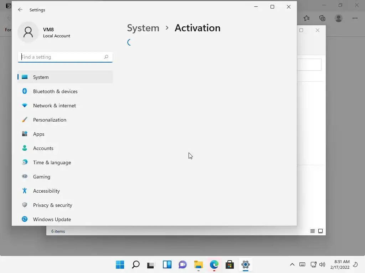
Task: Open Edge Settings and more menu
Action: pos(355,18)
